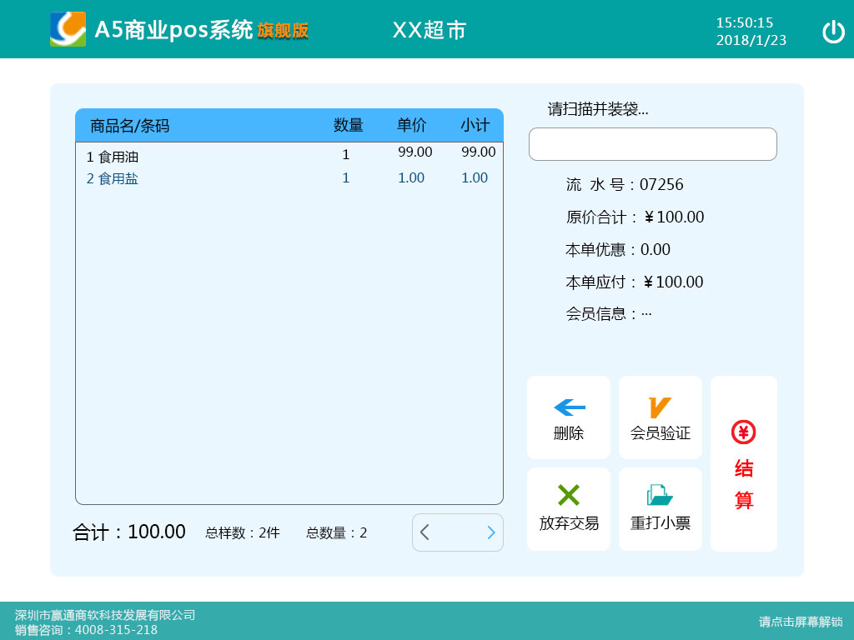Select the 食用盐 item row
This screenshot has width=854, height=640.
tap(289, 178)
